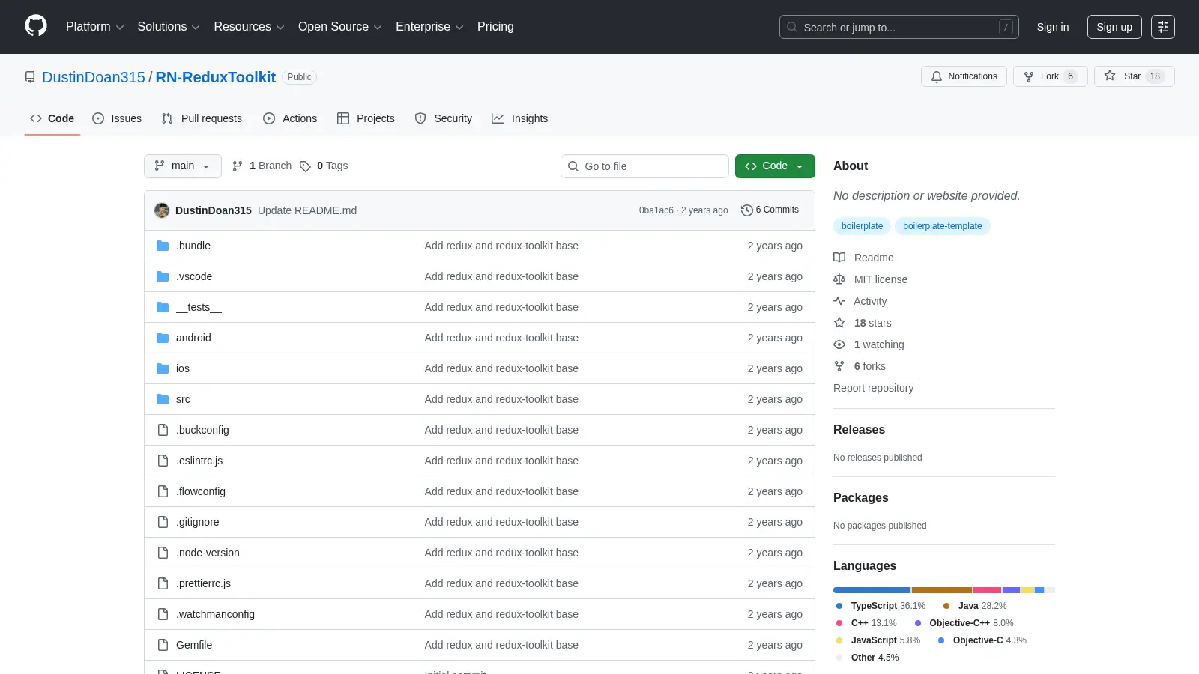Focus the Go to file field
Screen dimensions: 1199x674
coord(644,166)
